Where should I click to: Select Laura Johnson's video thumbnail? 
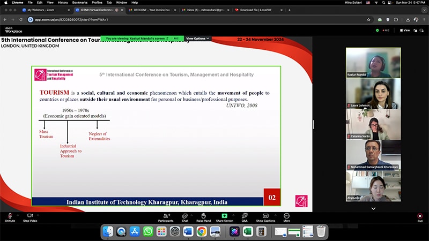tap(373, 94)
